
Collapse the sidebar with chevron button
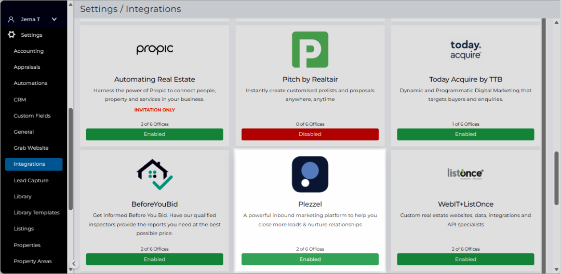click(x=74, y=264)
